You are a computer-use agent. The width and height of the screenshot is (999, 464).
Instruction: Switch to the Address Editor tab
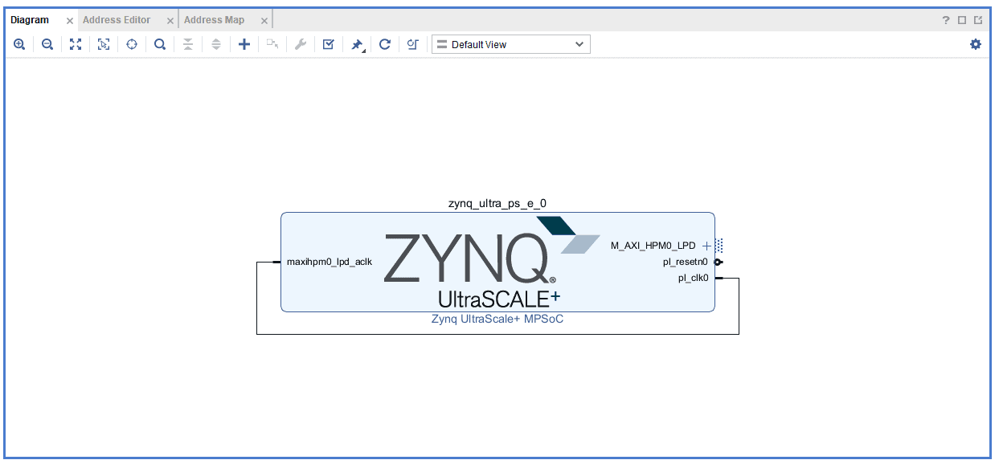pyautogui.click(x=117, y=20)
